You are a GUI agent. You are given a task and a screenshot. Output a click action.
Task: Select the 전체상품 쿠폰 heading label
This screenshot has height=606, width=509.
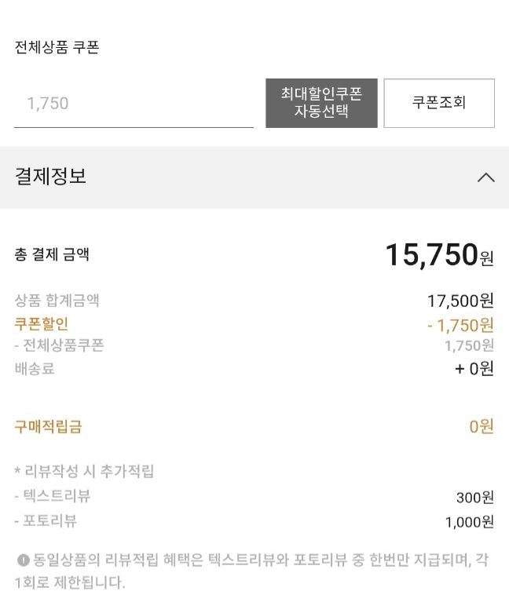click(57, 47)
